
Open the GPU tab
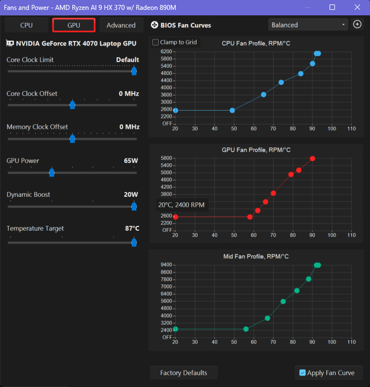click(74, 25)
